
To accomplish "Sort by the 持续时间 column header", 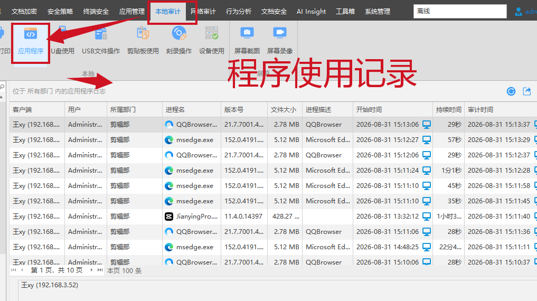I will 449,110.
